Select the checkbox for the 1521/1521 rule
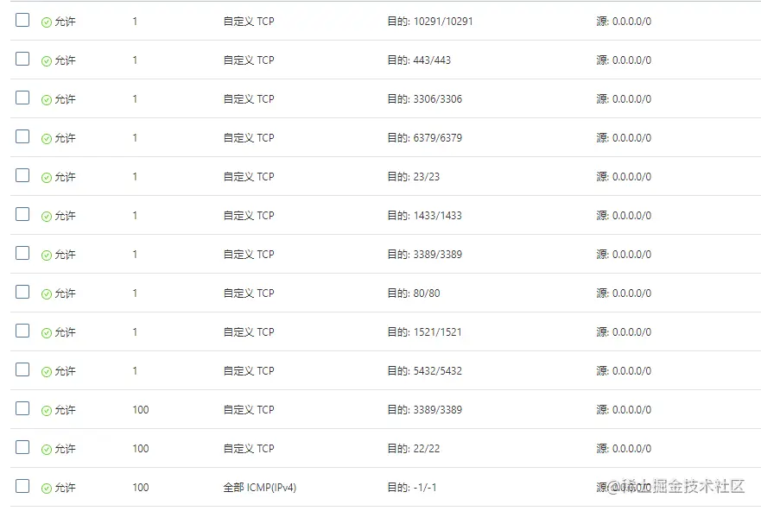761x511 pixels. (22, 331)
